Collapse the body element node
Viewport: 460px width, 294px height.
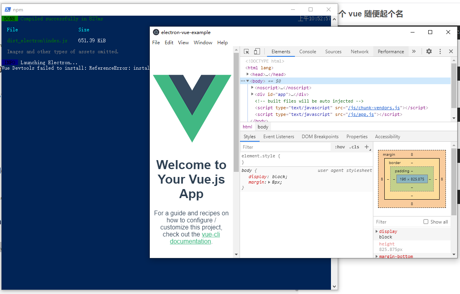tap(247, 81)
